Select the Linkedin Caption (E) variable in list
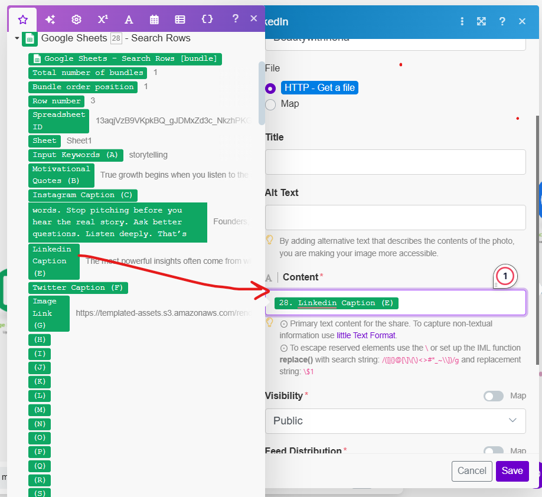Screen dimensions: 542x497 tap(54, 261)
